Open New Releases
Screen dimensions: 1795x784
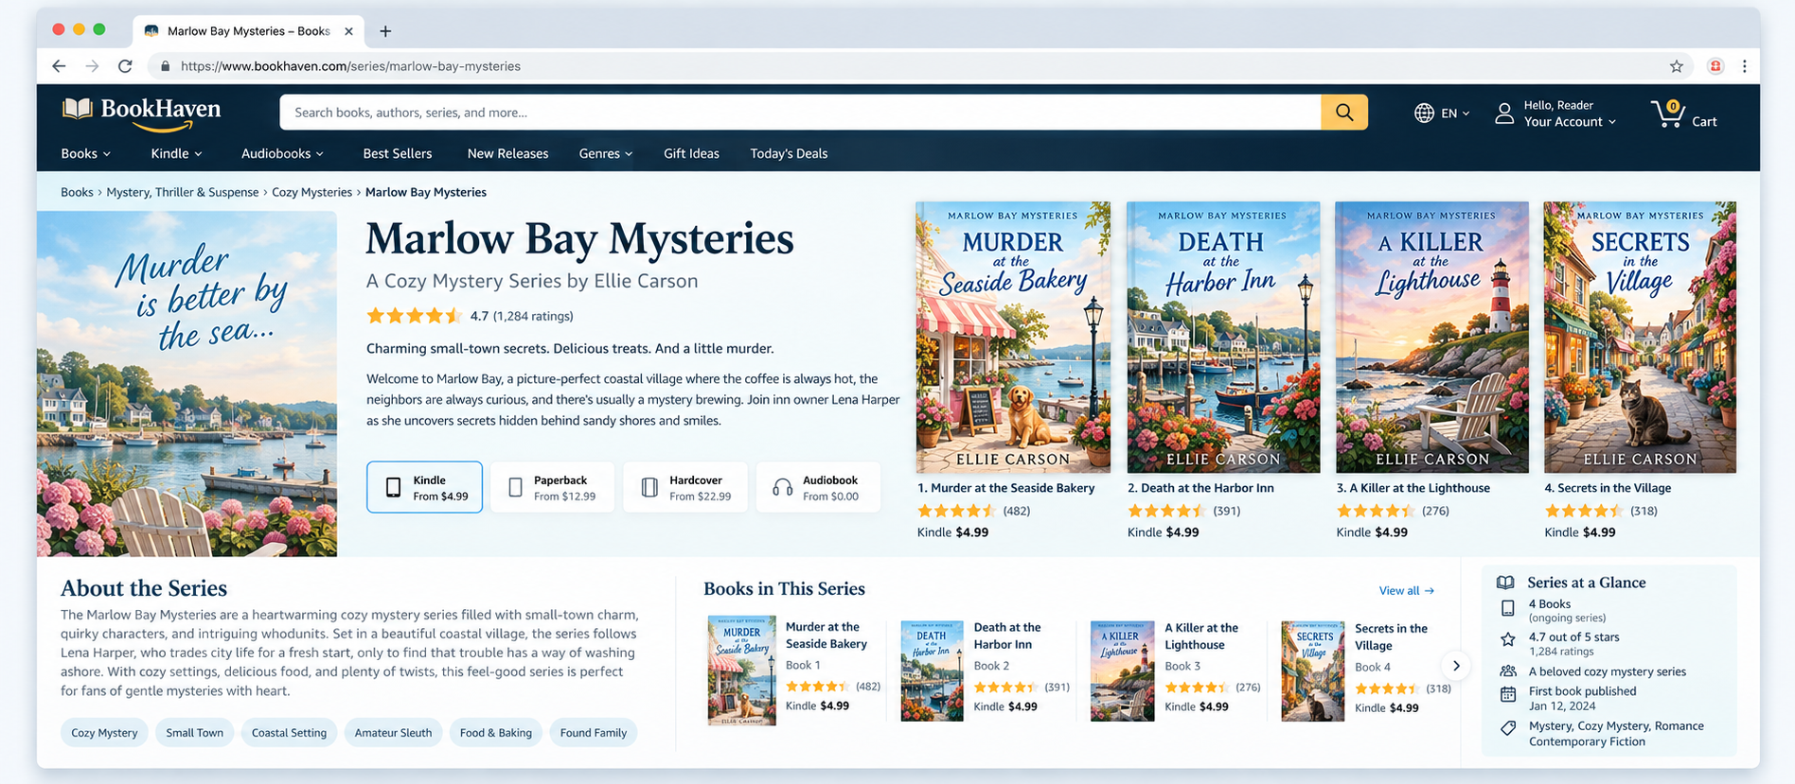(x=507, y=153)
